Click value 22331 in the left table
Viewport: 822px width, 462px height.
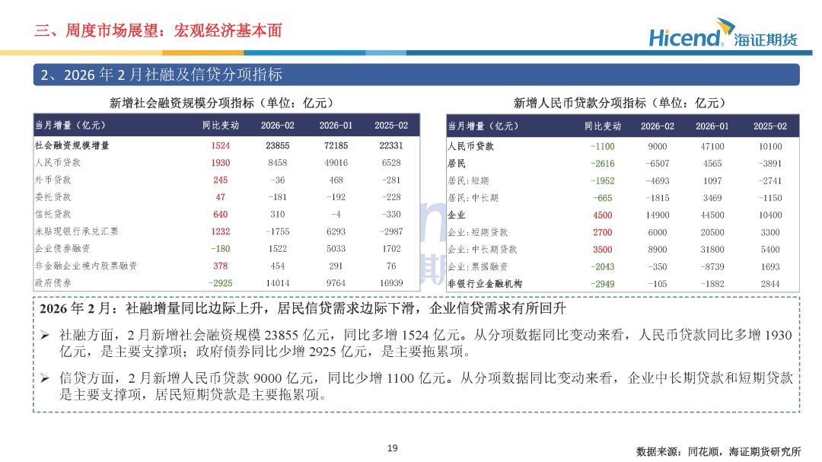click(x=391, y=145)
